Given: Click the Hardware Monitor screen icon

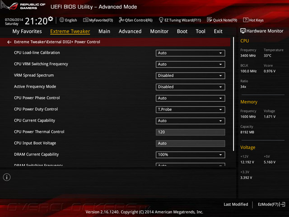Looking at the screenshot, I should (243, 31).
